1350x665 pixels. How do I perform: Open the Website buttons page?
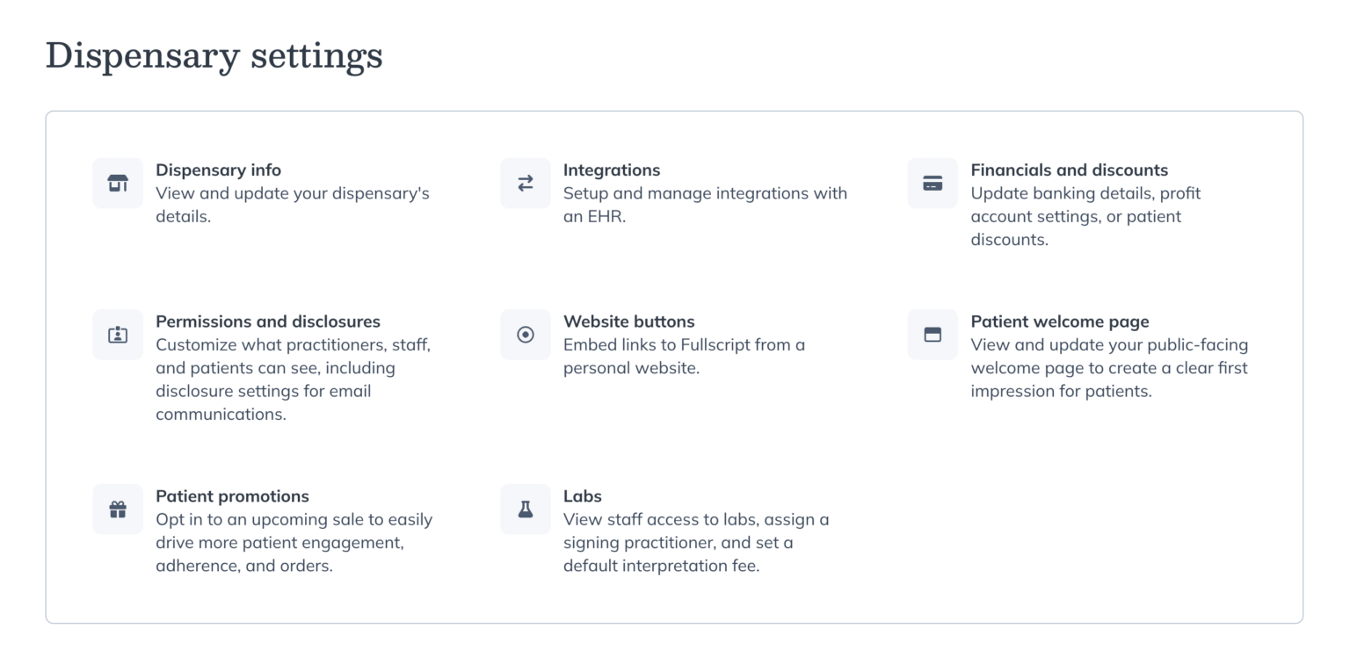point(628,322)
